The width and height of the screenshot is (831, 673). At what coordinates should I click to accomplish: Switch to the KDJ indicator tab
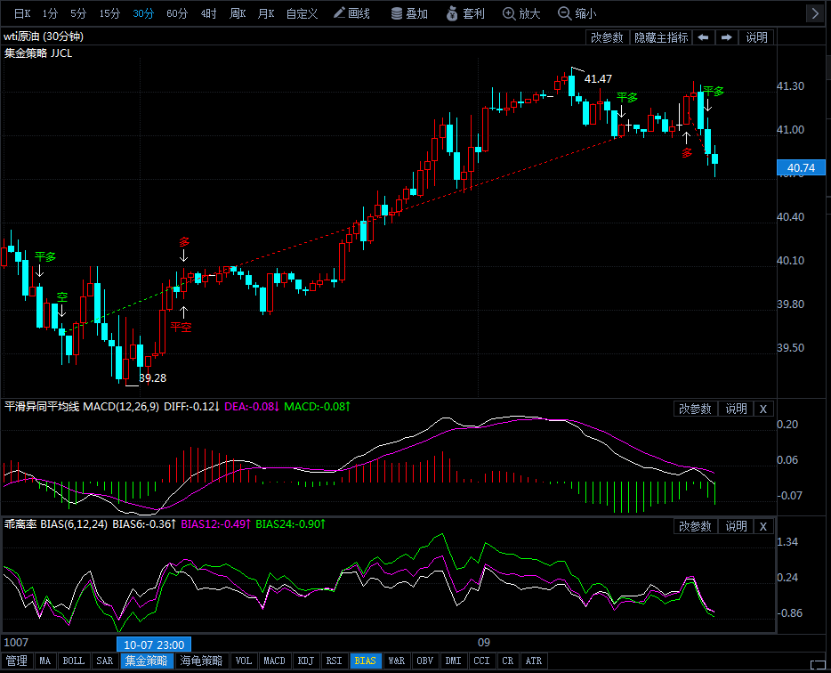tap(305, 661)
